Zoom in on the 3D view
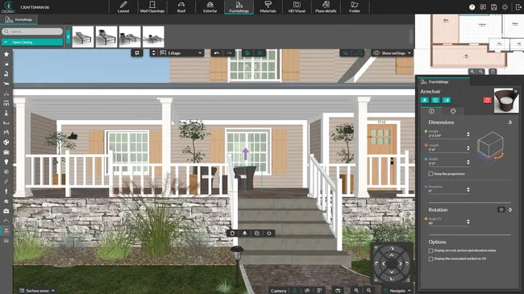 point(356,291)
